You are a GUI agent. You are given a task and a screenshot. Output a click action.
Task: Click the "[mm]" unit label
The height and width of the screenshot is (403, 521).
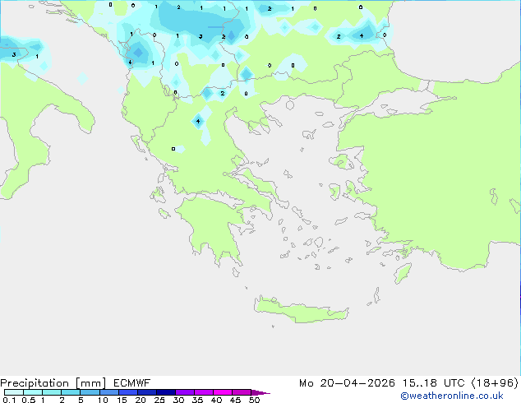(90, 383)
